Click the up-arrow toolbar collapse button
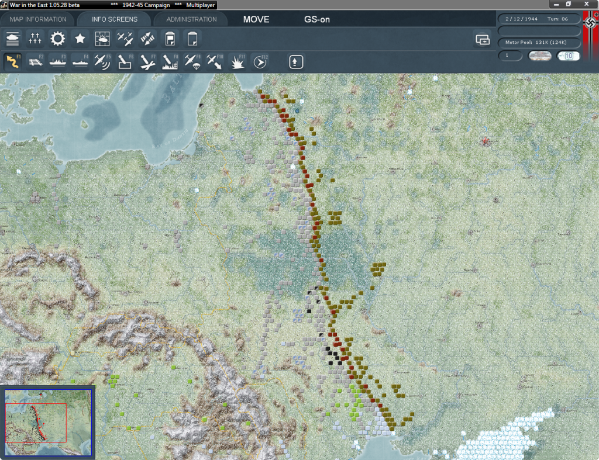This screenshot has width=599, height=460. click(295, 62)
